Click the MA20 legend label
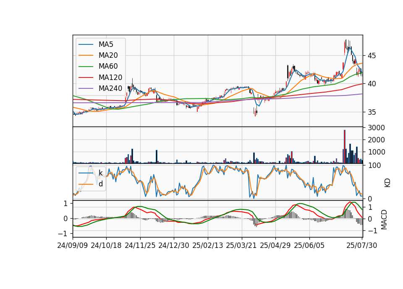 (x=108, y=55)
